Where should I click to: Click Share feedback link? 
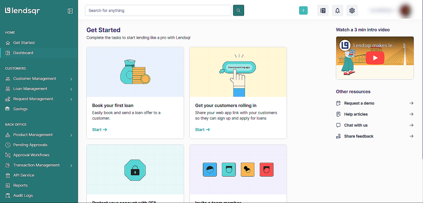click(x=359, y=136)
